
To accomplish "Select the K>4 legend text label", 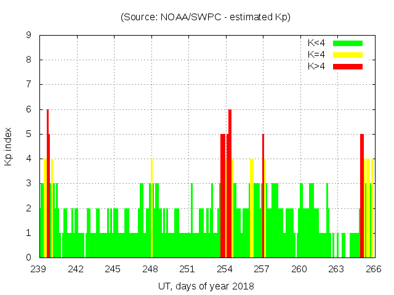I will click(316, 66).
